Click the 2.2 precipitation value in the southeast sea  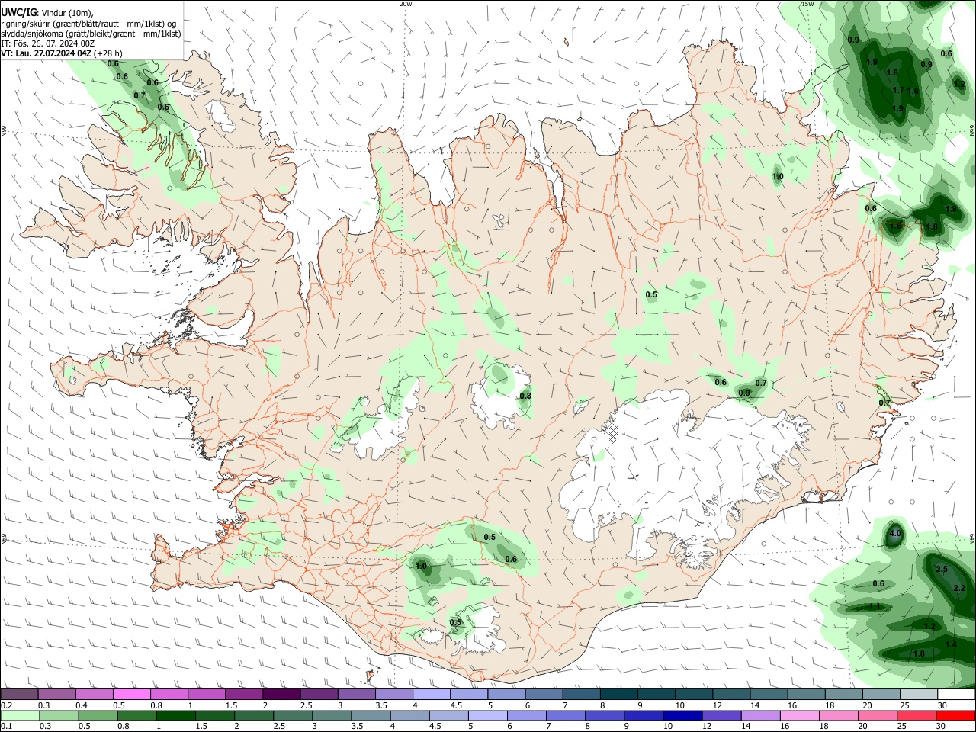pyautogui.click(x=959, y=588)
